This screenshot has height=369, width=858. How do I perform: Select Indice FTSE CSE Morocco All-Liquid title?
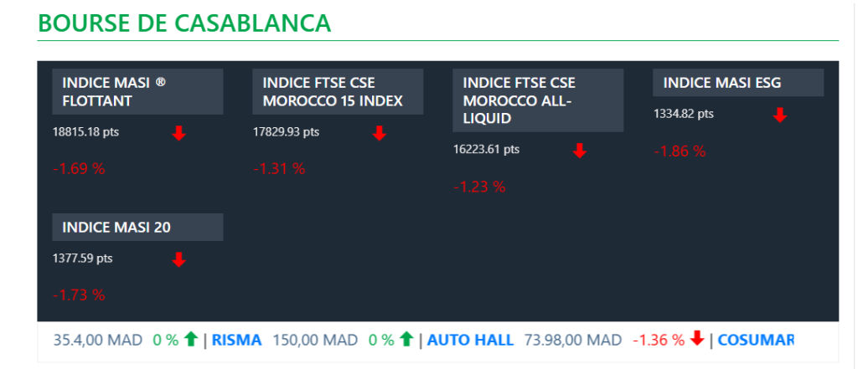538,100
